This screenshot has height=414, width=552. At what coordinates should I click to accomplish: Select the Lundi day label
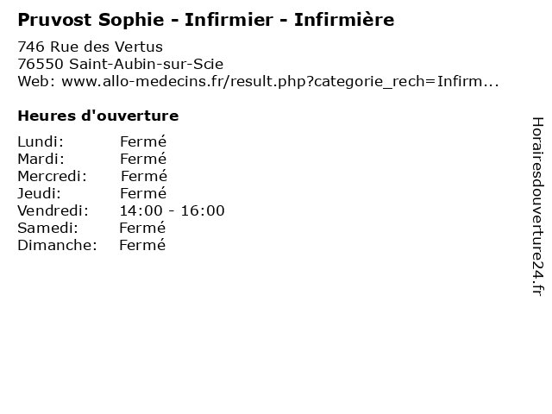tap(41, 141)
